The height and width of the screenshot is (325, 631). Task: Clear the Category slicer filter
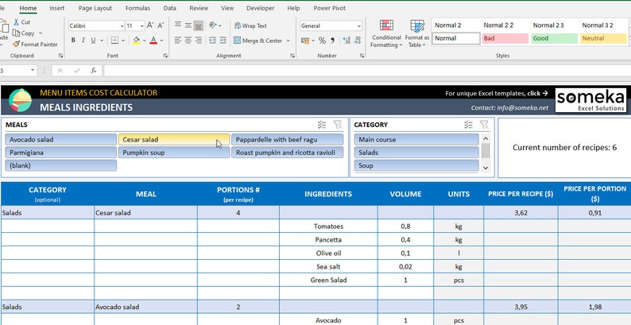[x=485, y=125]
